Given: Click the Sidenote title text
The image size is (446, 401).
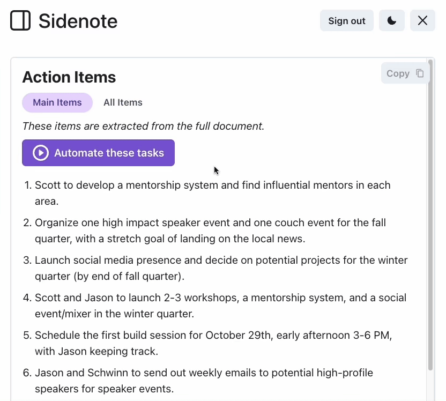Looking at the screenshot, I should click(78, 21).
